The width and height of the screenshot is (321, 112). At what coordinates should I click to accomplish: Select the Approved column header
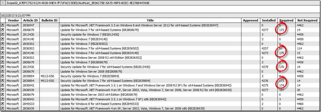(250, 20)
